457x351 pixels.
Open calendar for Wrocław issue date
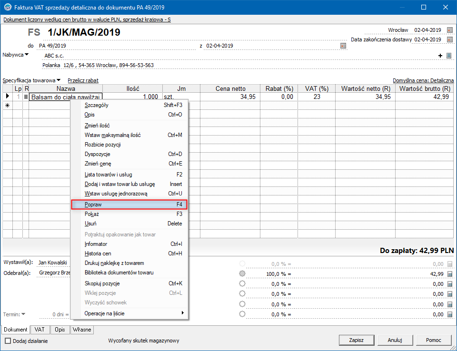click(450, 30)
